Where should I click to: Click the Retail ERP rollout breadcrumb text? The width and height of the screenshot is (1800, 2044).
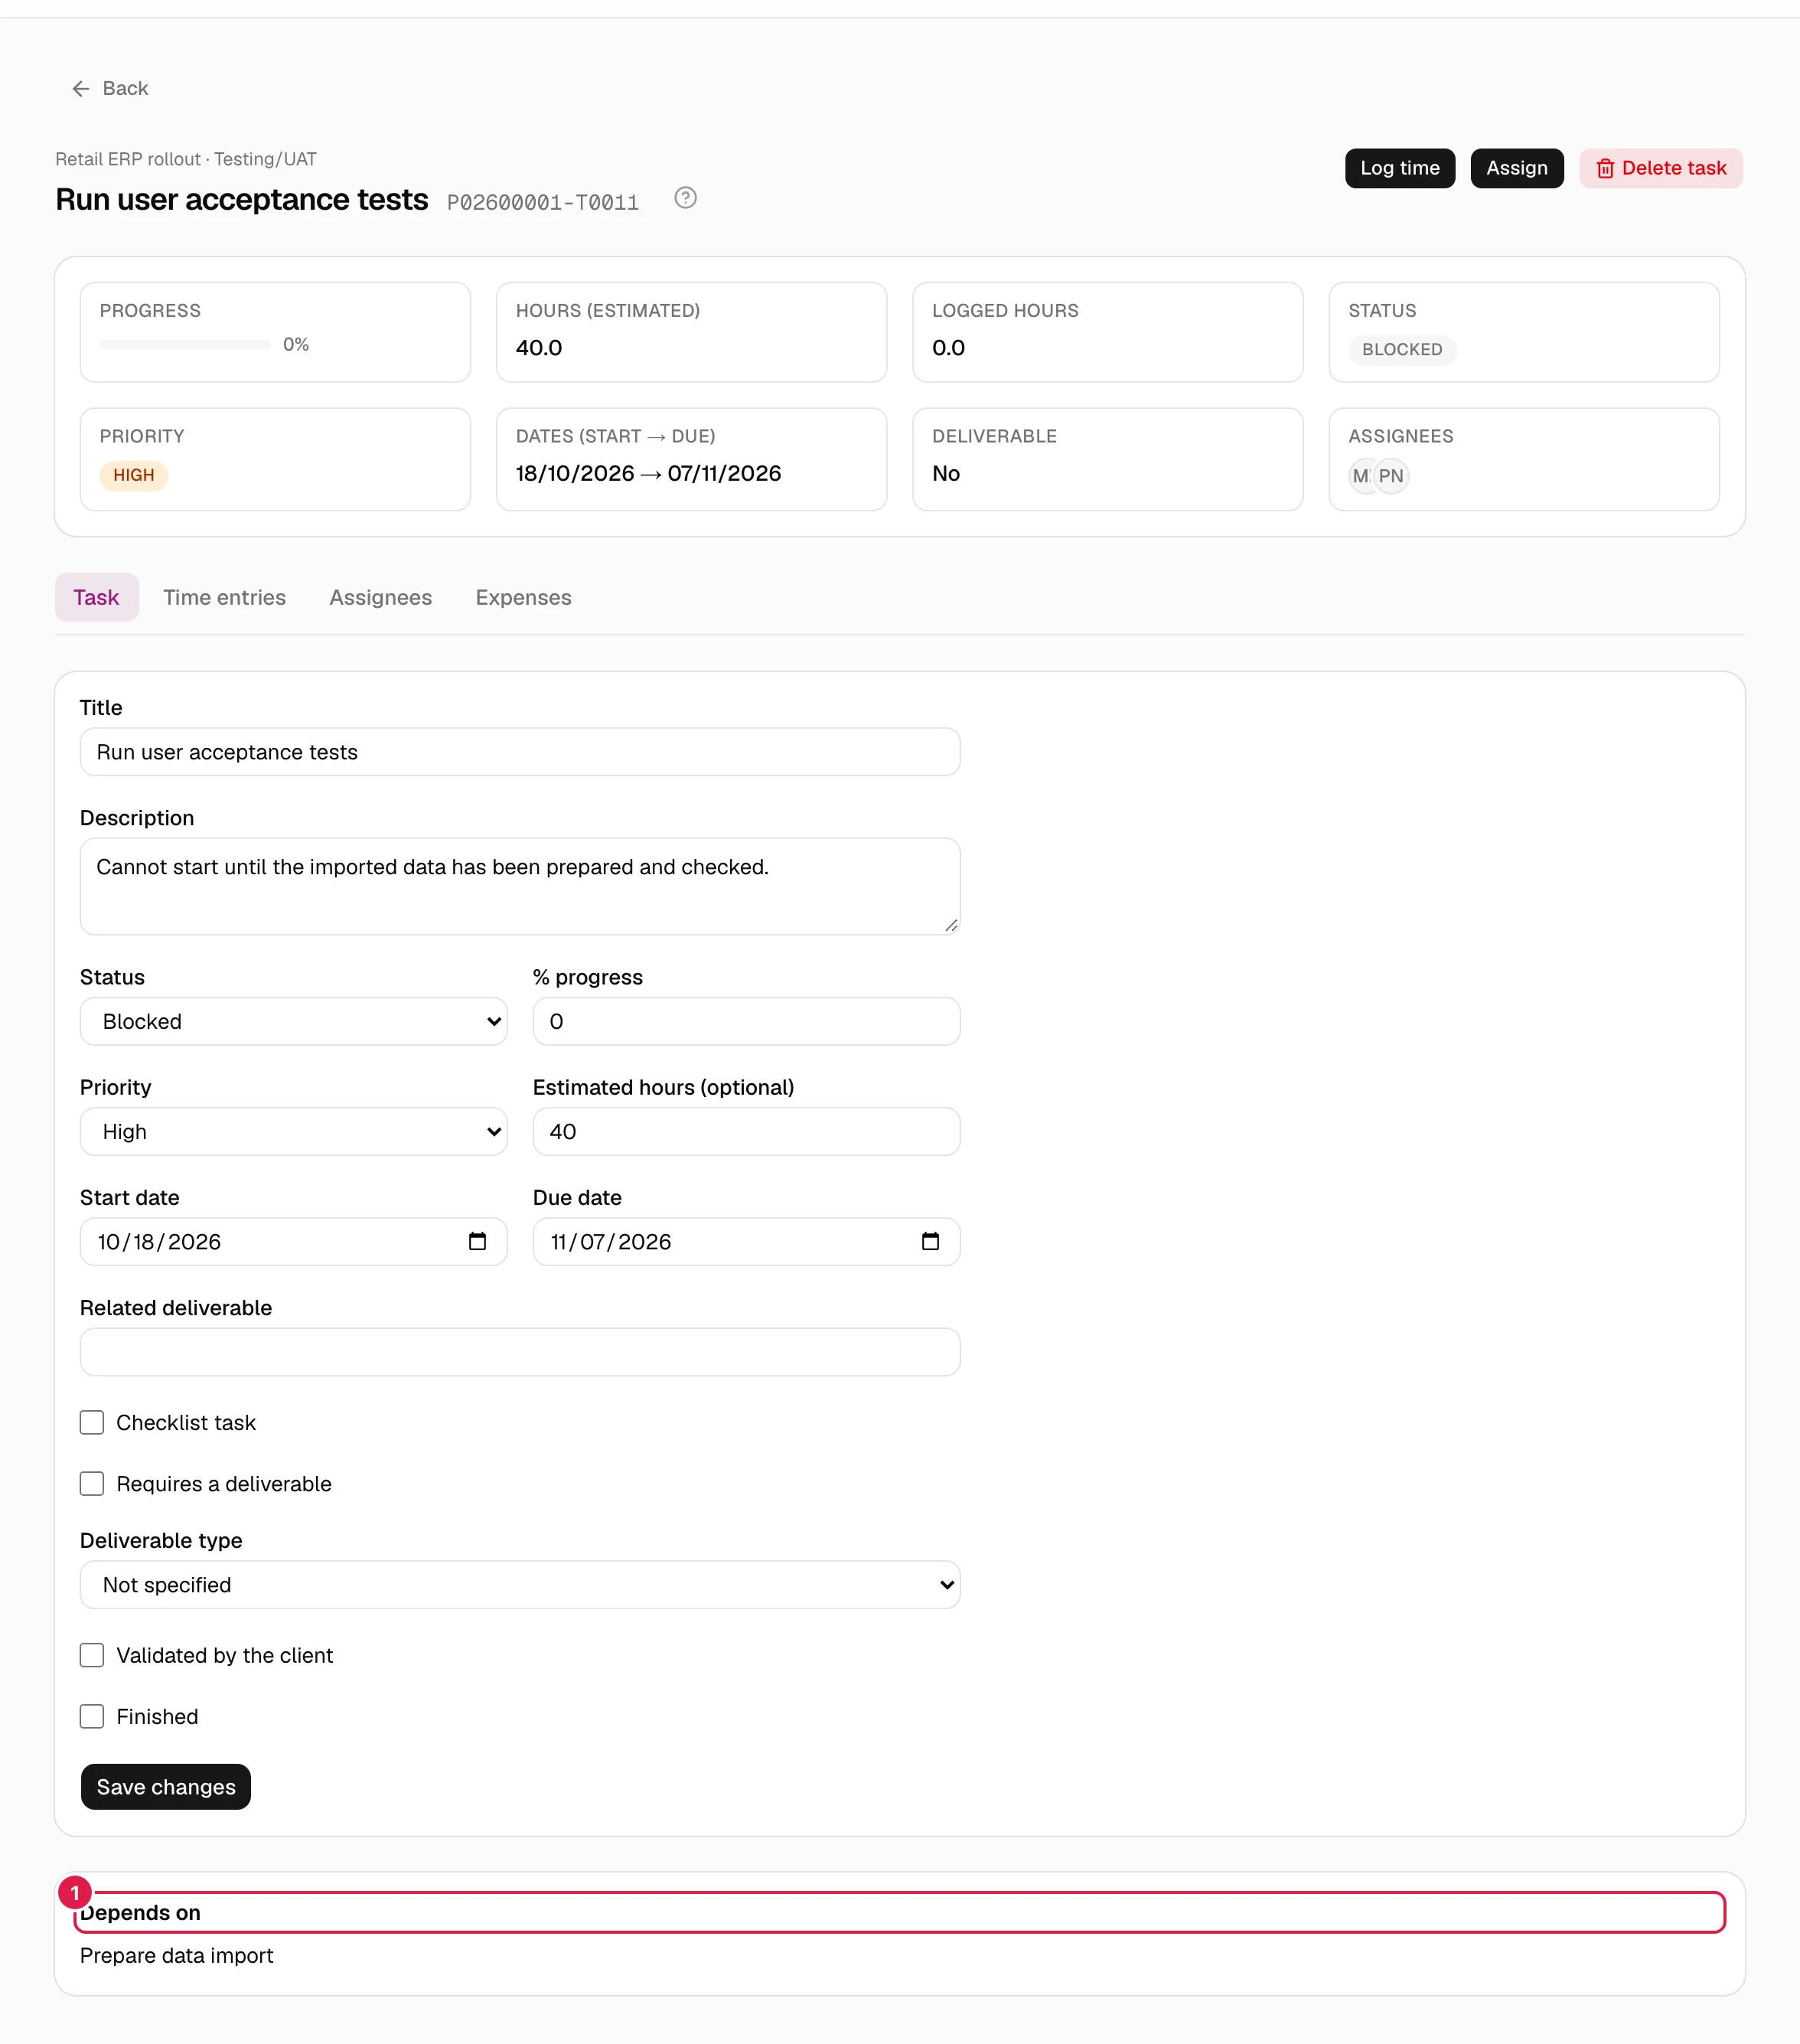pyautogui.click(x=128, y=159)
